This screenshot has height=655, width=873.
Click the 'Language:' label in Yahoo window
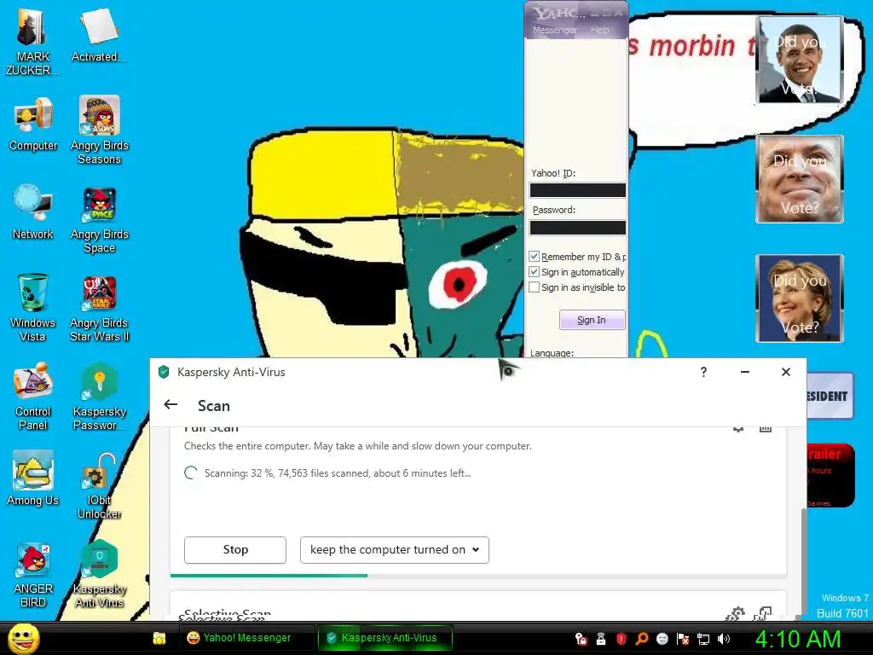(x=552, y=353)
